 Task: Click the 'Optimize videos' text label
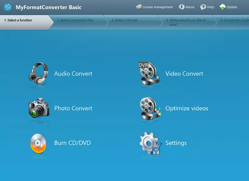(187, 109)
